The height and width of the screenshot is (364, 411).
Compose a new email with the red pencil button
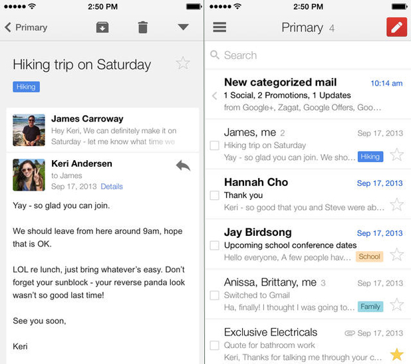[396, 27]
